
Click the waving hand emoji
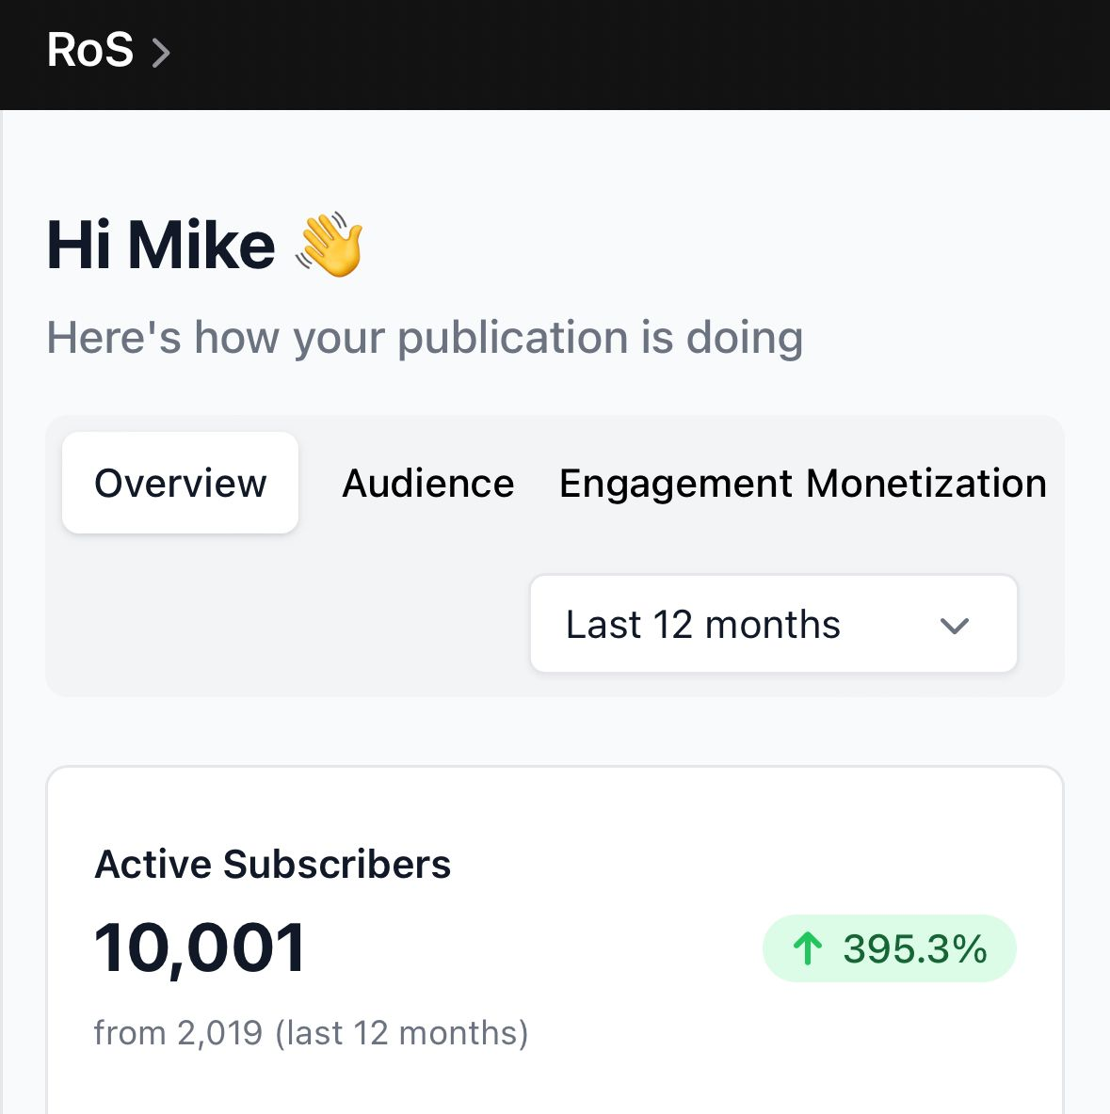[330, 244]
